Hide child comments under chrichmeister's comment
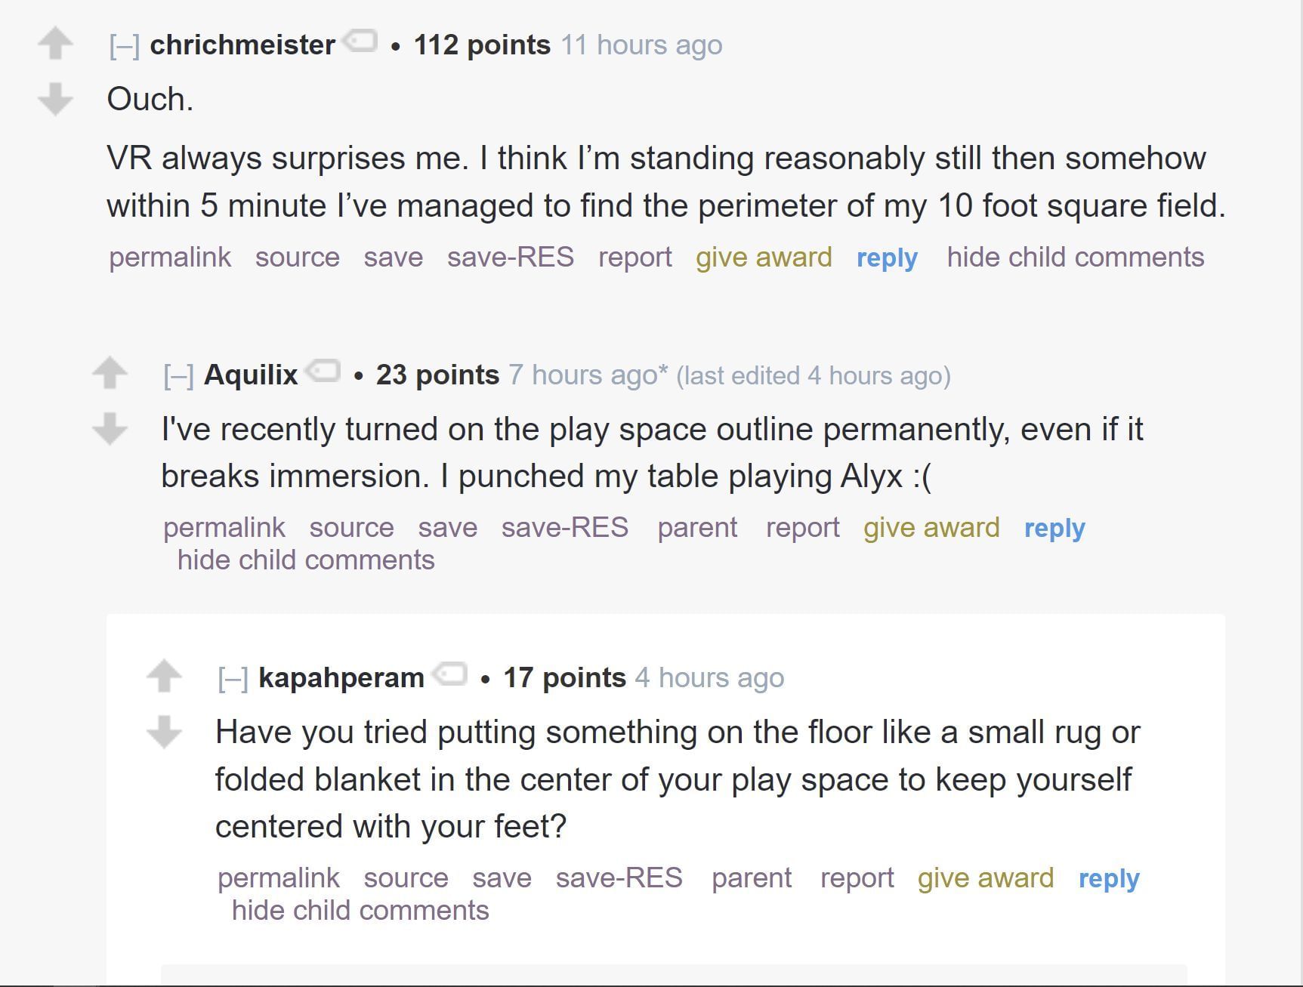The width and height of the screenshot is (1303, 987). 1075,258
